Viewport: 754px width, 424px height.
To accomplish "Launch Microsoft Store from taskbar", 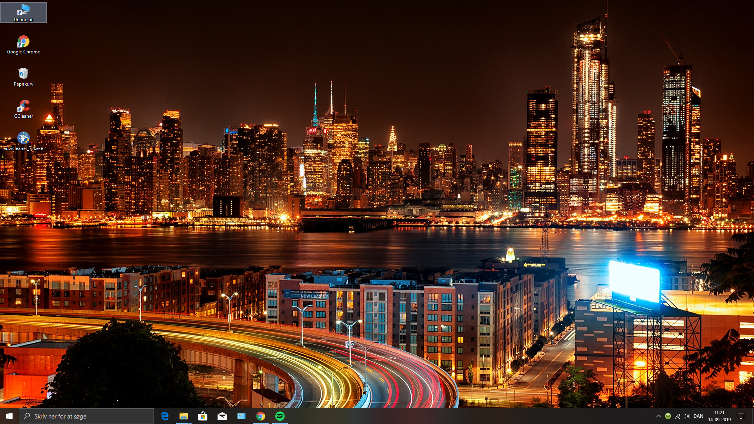I will (x=203, y=416).
